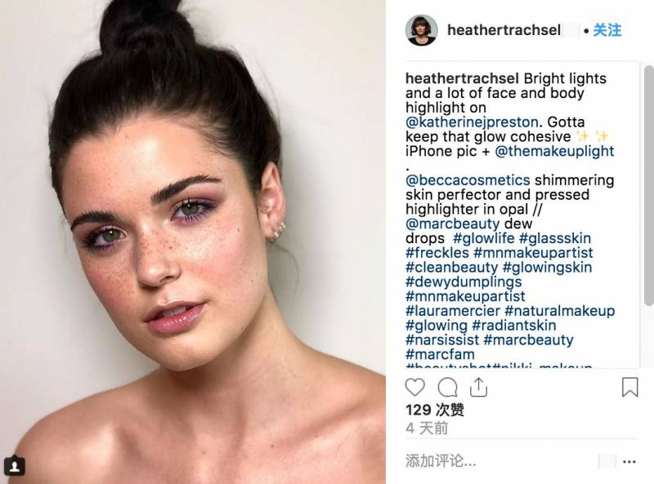Open @themakeuplight mention
Screen dimensions: 654x484
(x=554, y=151)
